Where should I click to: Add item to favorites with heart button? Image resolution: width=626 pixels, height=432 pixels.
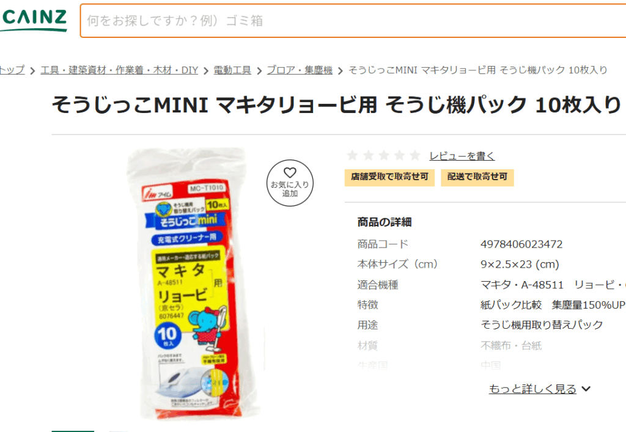(x=290, y=183)
